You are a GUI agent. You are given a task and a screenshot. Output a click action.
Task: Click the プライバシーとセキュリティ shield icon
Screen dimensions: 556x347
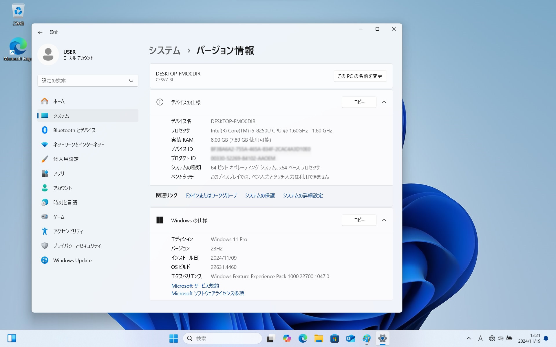[x=45, y=246]
